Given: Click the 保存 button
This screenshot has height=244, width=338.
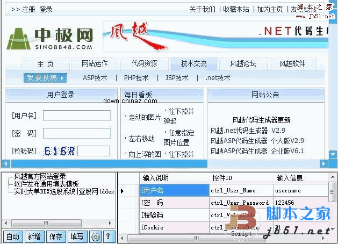Looking at the screenshot, I should coord(56,236).
